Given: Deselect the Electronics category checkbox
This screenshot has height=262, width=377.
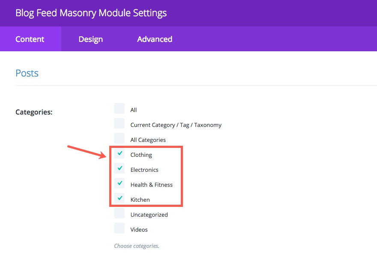Looking at the screenshot, I should 120,168.
